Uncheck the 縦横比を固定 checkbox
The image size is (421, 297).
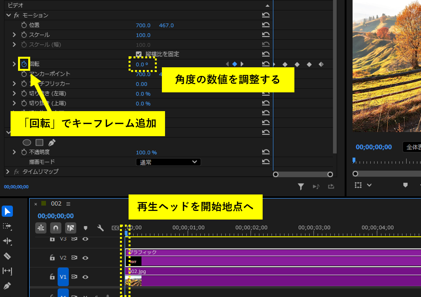[139, 54]
